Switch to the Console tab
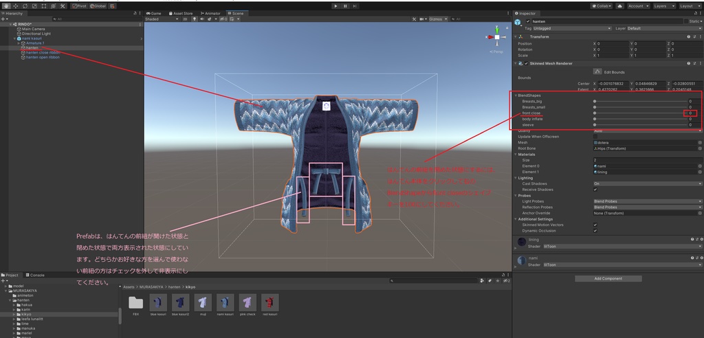 point(34,275)
